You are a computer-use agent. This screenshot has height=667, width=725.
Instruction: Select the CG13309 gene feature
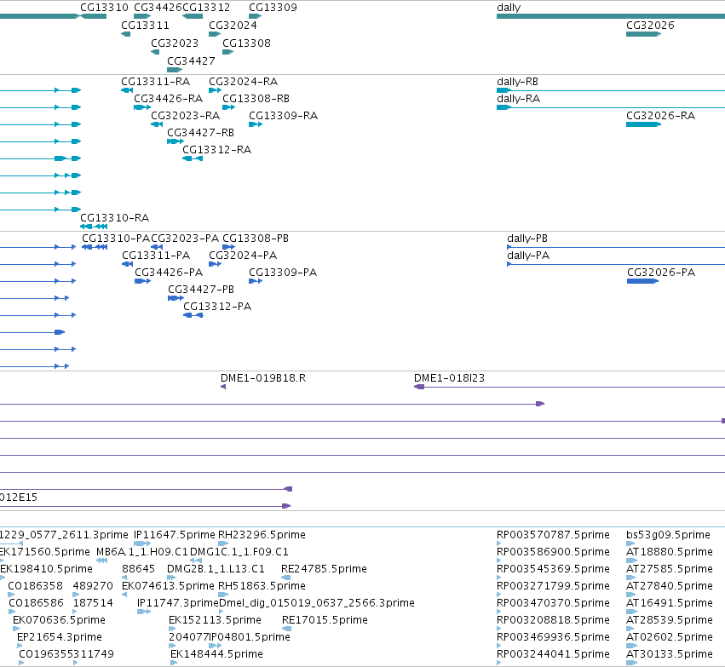256,16
